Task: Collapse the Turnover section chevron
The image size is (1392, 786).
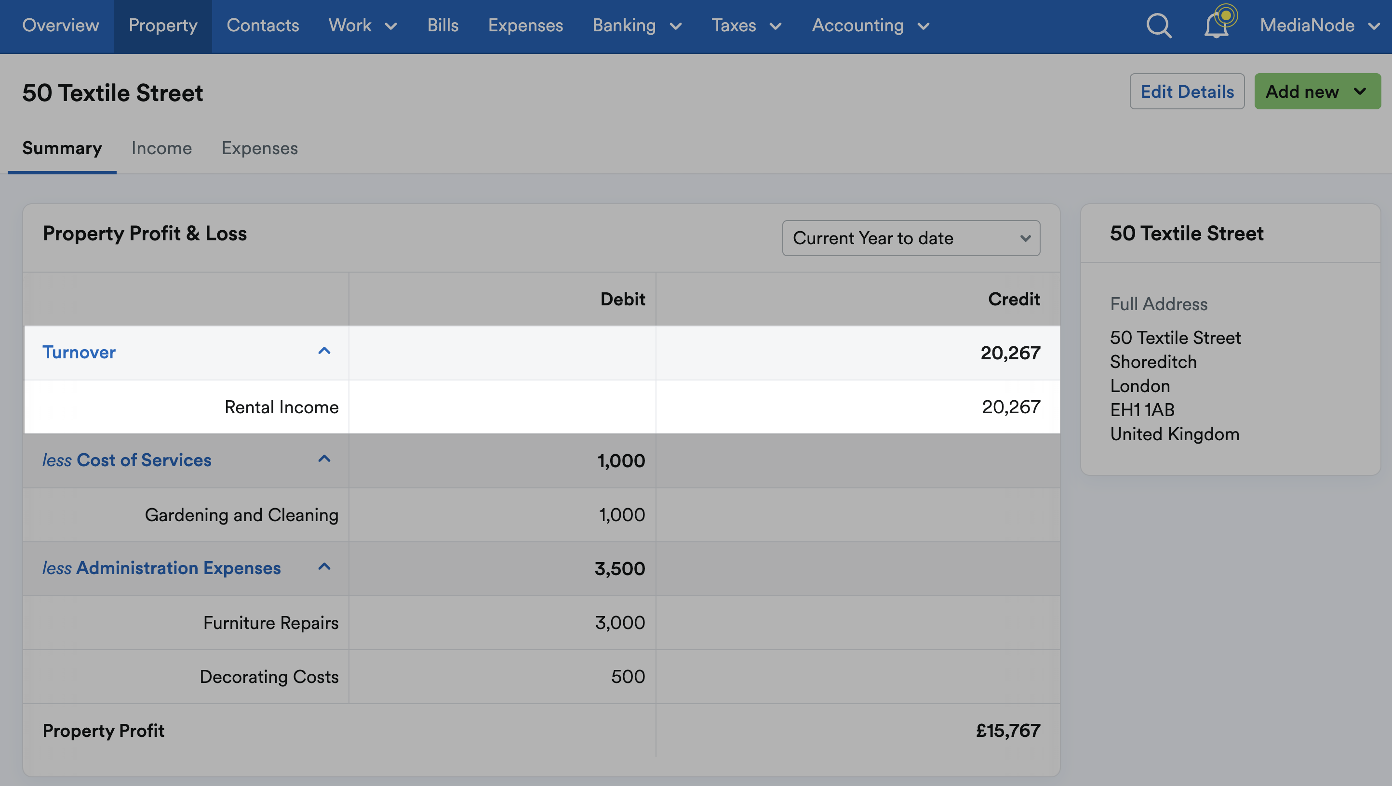Action: tap(324, 352)
